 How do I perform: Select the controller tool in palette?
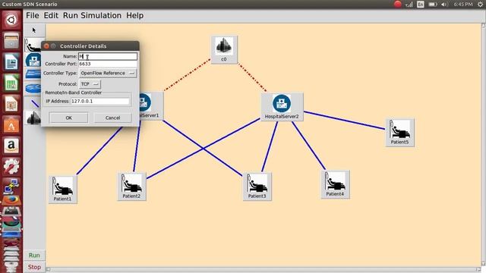[x=33, y=118]
